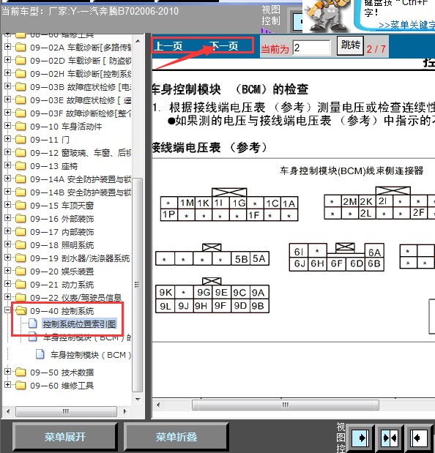Expand the 09-50 技术数据 node
Screen dimensions: 435x453
[8, 372]
